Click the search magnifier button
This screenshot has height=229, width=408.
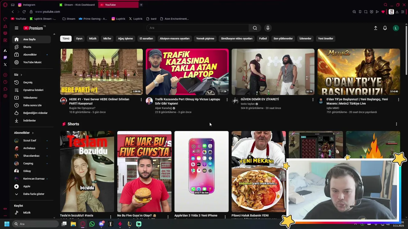tap(255, 28)
